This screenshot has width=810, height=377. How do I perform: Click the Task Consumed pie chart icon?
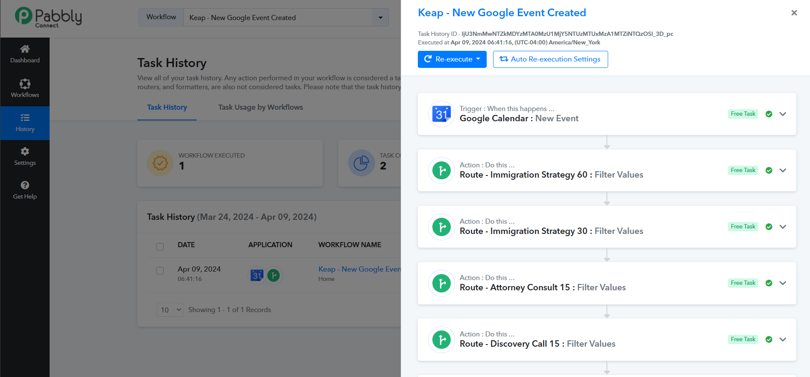click(361, 163)
